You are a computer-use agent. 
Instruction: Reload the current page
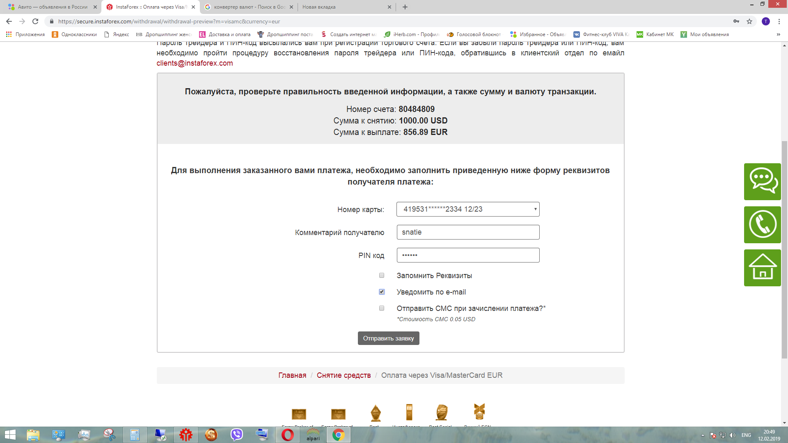[x=35, y=21]
